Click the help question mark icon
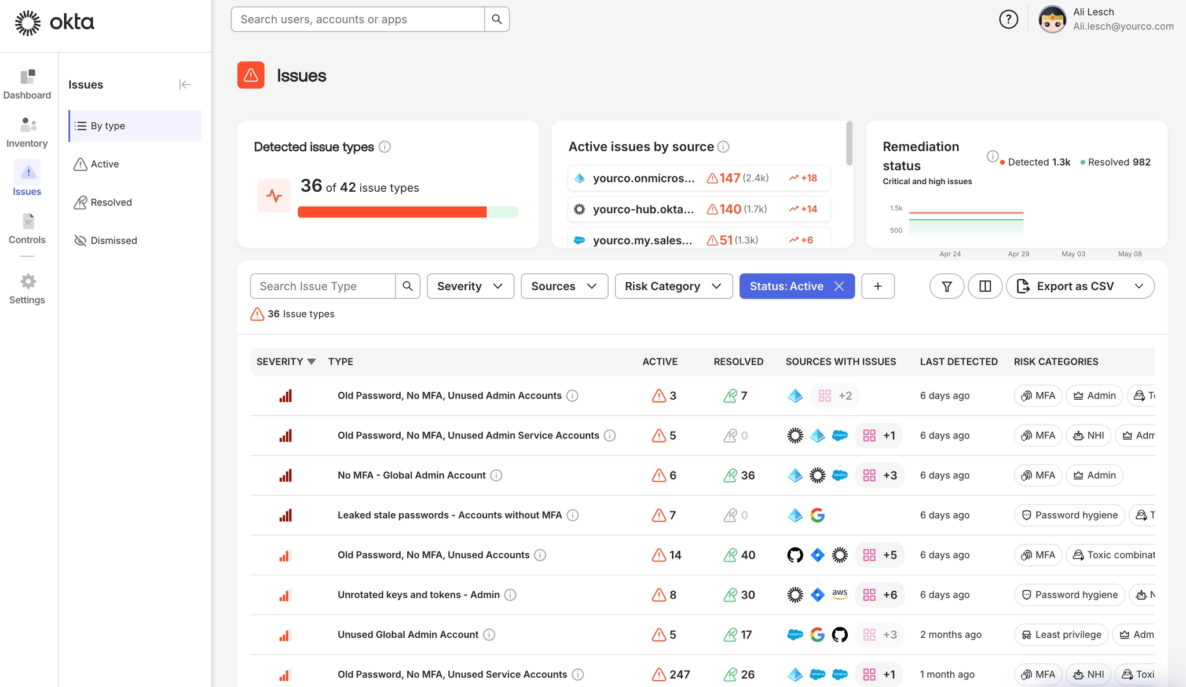This screenshot has height=687, width=1186. pyautogui.click(x=1008, y=19)
